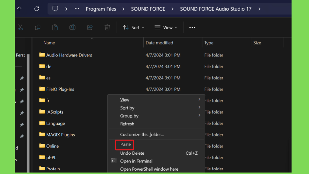The image size is (309, 174).
Task: Expand the Sort by submenu arrow
Action: (x=199, y=108)
